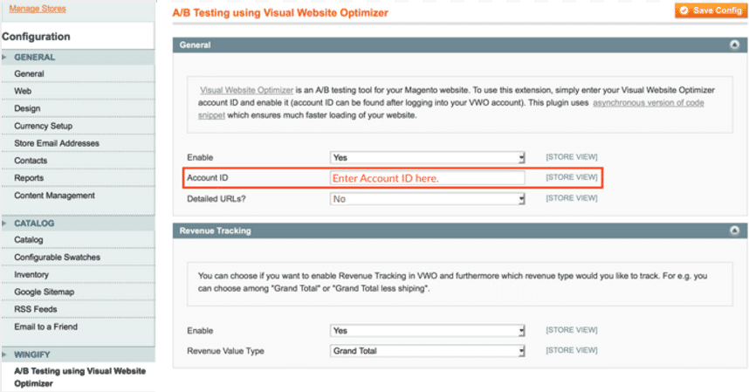The image size is (749, 392).
Task: Click the Save Config button
Action: [x=711, y=10]
